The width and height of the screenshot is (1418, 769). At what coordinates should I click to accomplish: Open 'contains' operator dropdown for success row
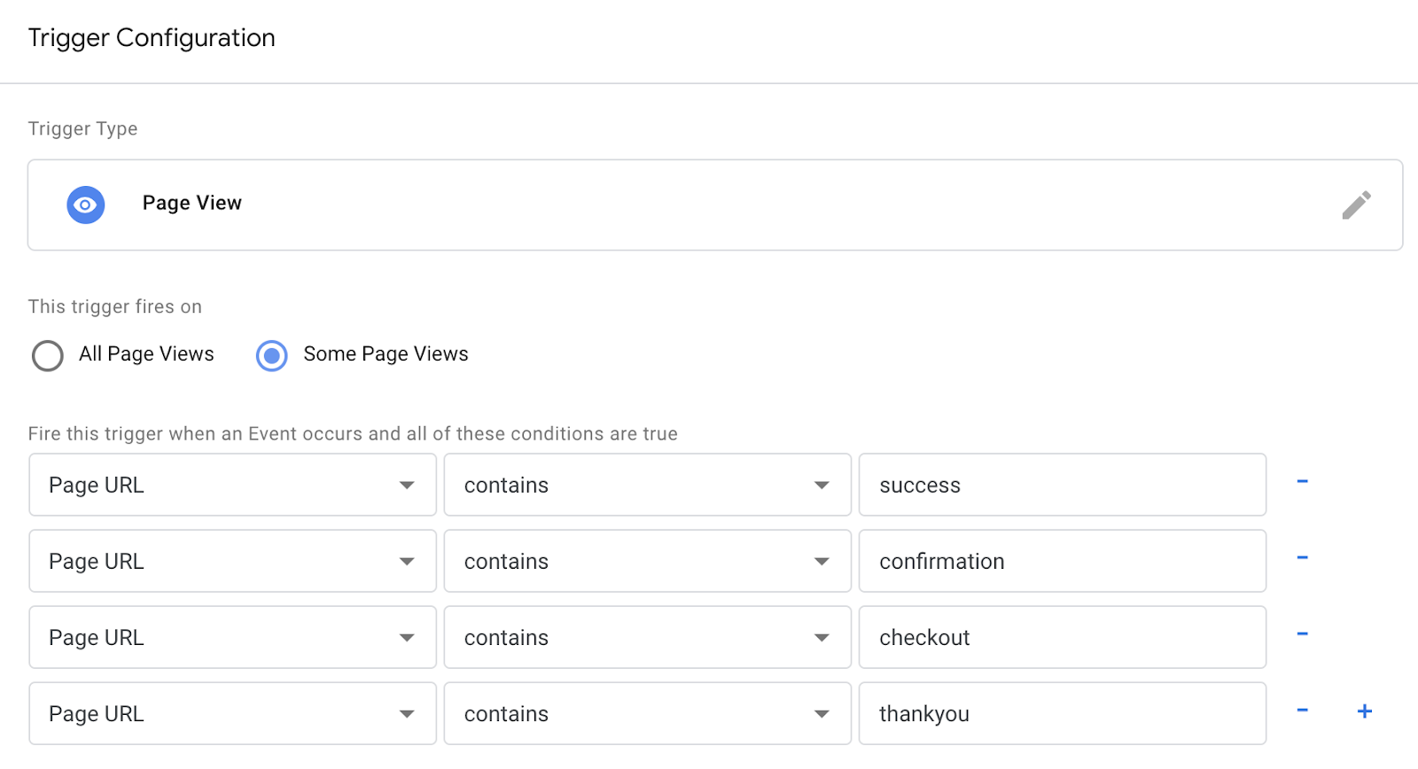647,485
